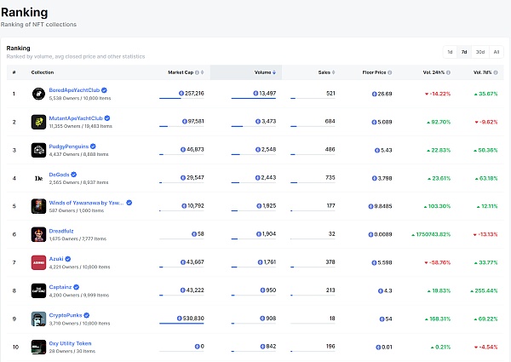This screenshot has height=362, width=511.
Task: Select the 1d time range
Action: coord(450,52)
